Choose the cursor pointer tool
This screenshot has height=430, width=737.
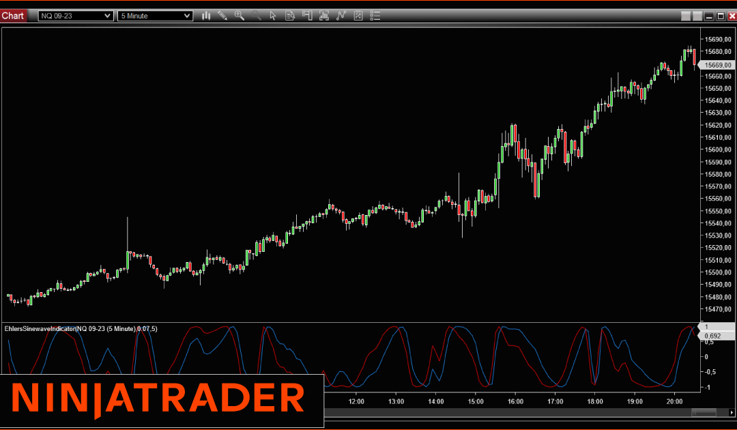point(273,16)
